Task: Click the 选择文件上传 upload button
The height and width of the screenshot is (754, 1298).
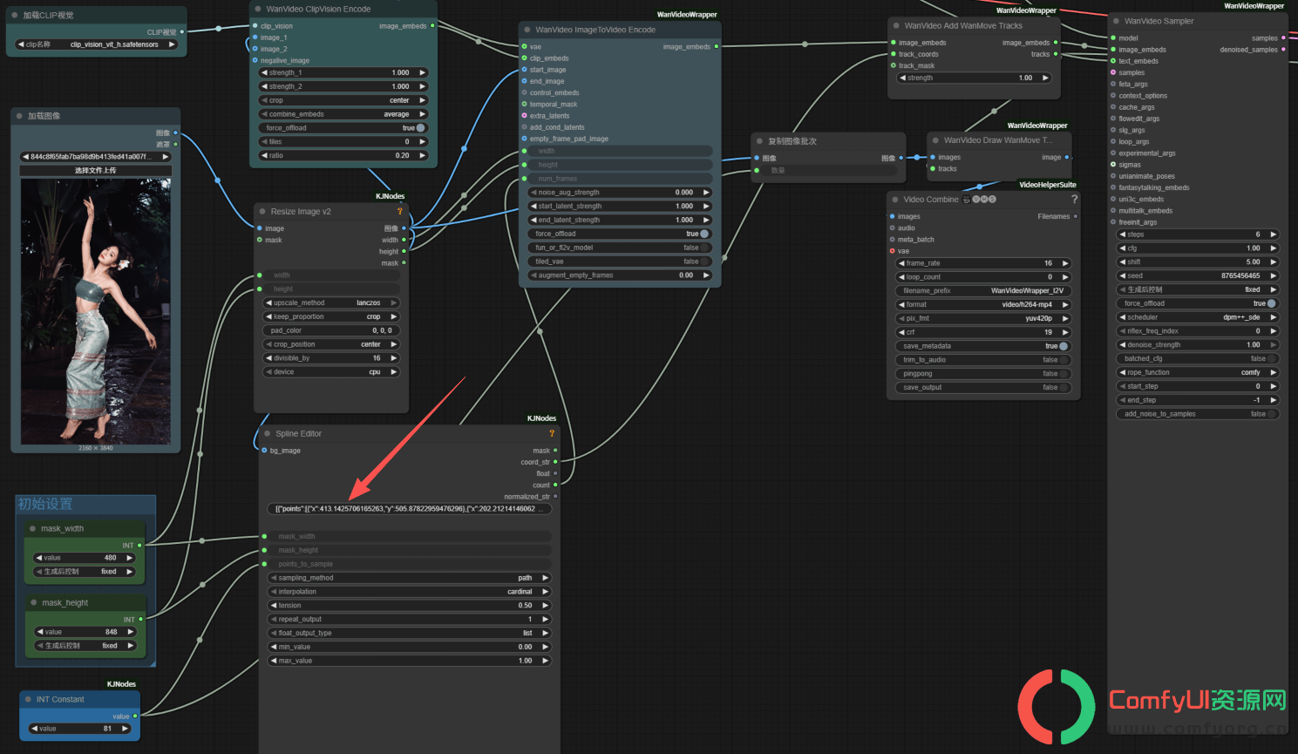Action: 95,171
